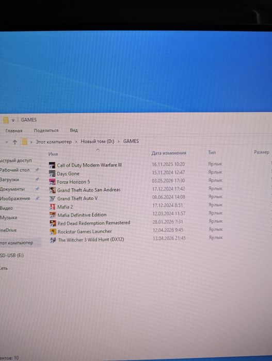
Task: Click the Red Dead Redemption Remastered icon
Action: [53, 223]
